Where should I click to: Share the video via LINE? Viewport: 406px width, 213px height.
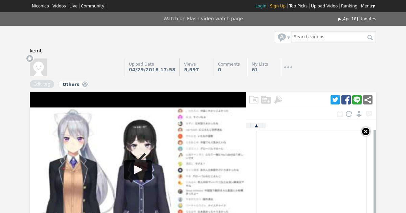click(357, 100)
